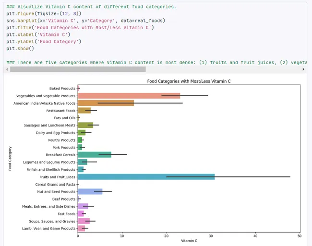Click the 'Baked Products' axis label
312x246 pixels.
62,89
